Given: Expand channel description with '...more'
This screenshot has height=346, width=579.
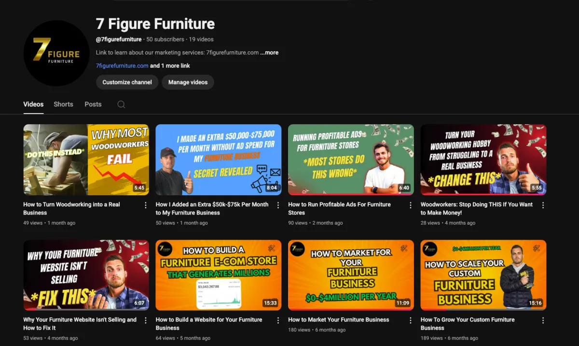Looking at the screenshot, I should [x=269, y=53].
